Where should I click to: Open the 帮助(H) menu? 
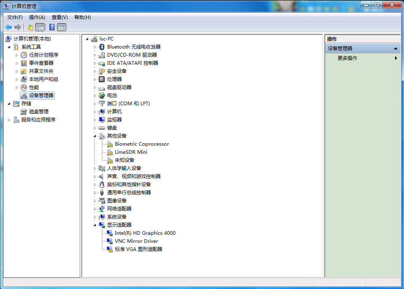pos(82,17)
